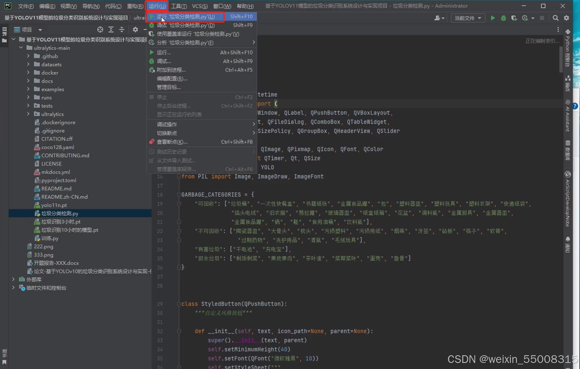
Task: Open Project panel options gear
Action: pyautogui.click(x=135, y=30)
